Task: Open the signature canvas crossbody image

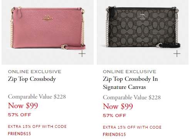Action: pos(143,32)
